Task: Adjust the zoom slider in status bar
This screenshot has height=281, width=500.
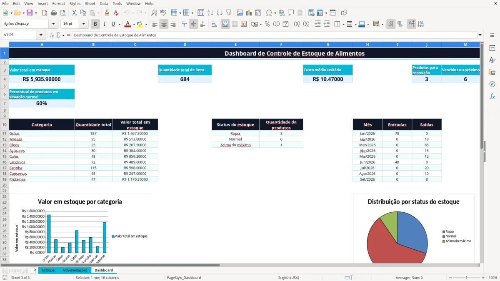Action: [x=467, y=278]
